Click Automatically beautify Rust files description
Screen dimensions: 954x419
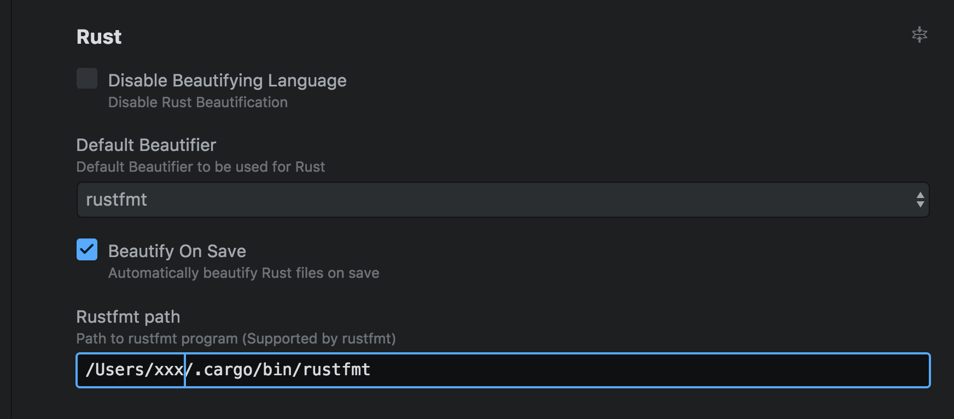point(243,273)
